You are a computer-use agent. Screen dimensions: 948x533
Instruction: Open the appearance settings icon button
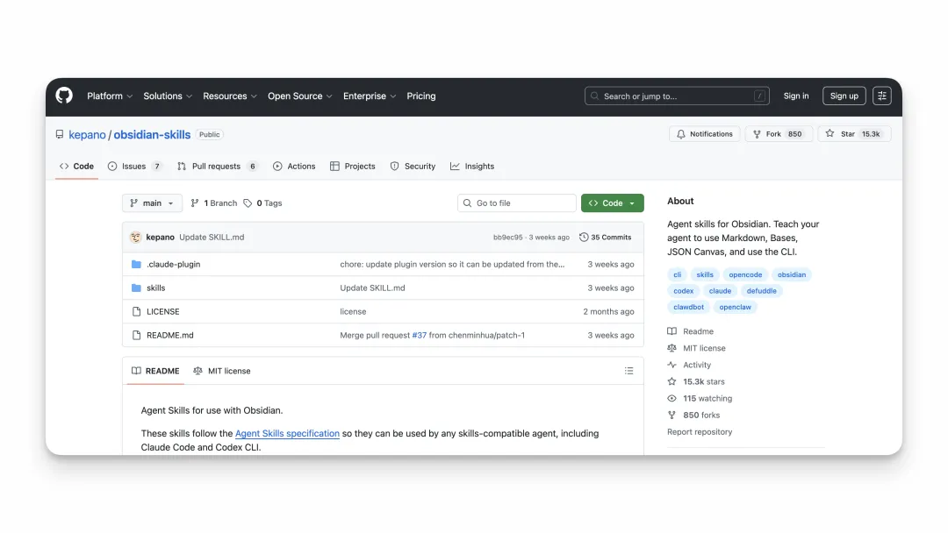point(881,96)
